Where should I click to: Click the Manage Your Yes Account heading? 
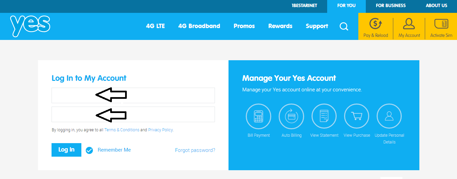pos(289,78)
